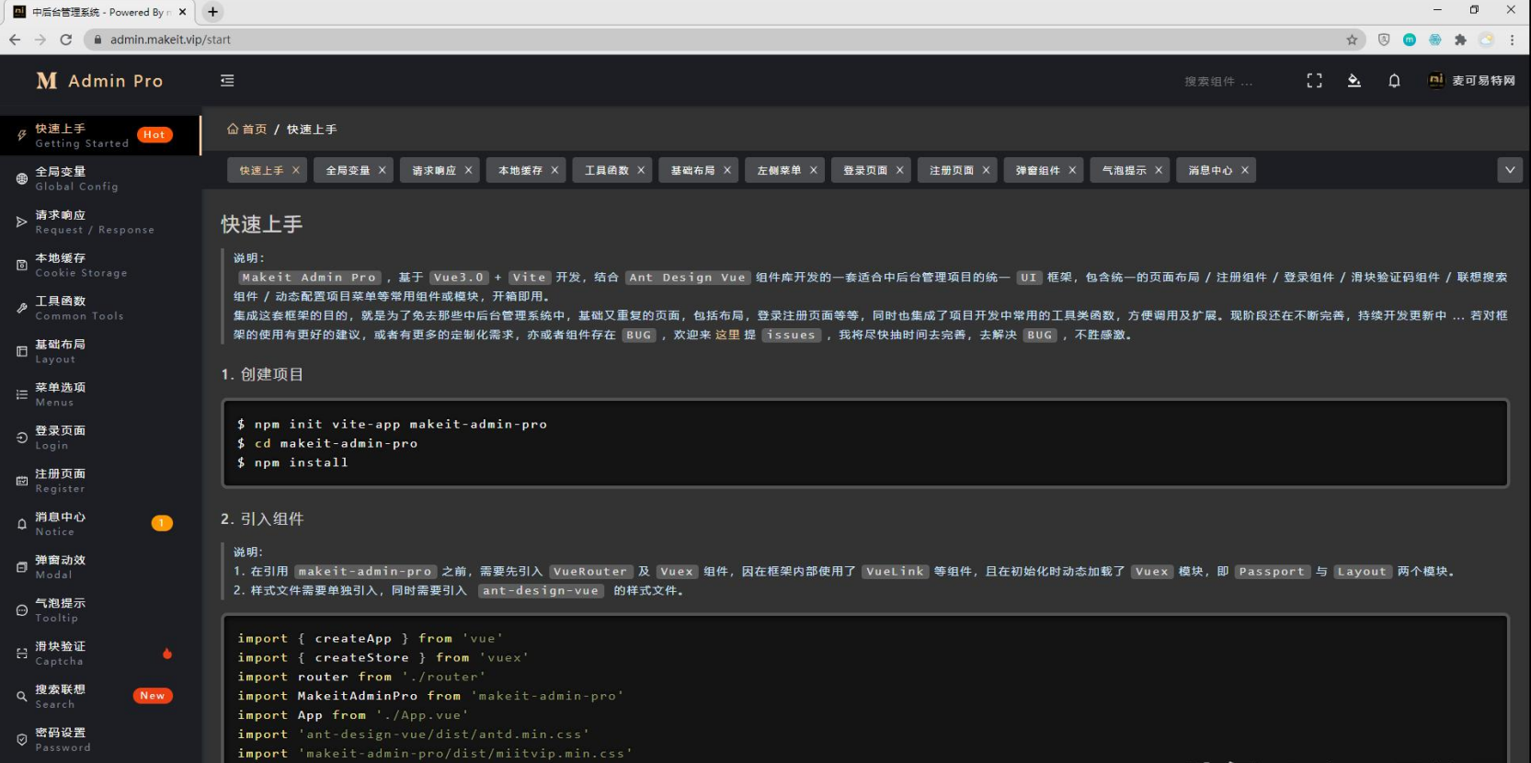Open 基础布局 Layout menu item
Screen dimensions: 1531x763
(x=100, y=351)
